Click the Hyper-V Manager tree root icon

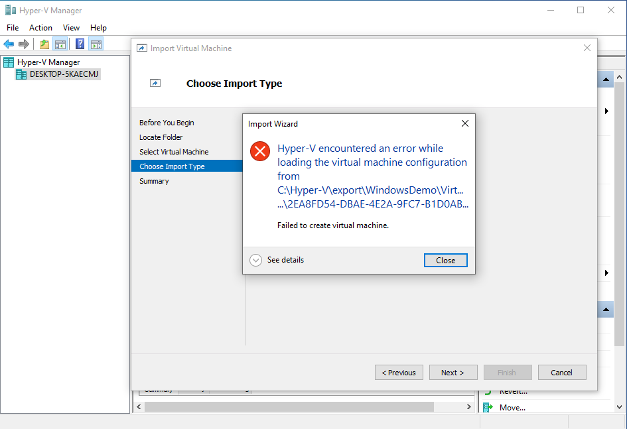pos(9,62)
